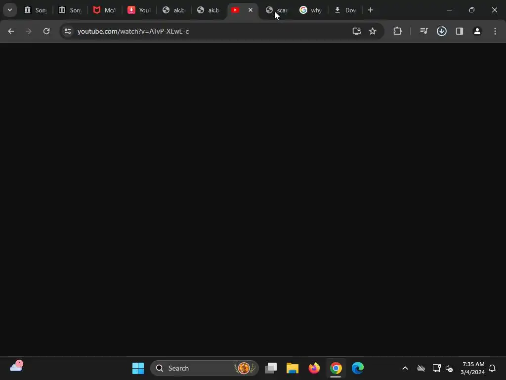Open notification bell on taskbar

pos(493,368)
